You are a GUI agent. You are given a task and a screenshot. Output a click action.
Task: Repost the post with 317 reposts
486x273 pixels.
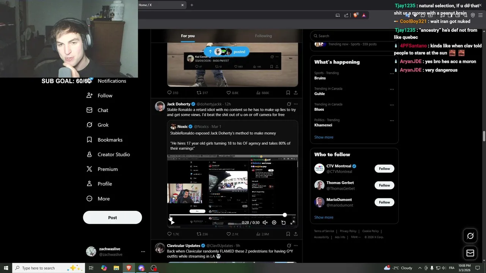[x=202, y=93]
